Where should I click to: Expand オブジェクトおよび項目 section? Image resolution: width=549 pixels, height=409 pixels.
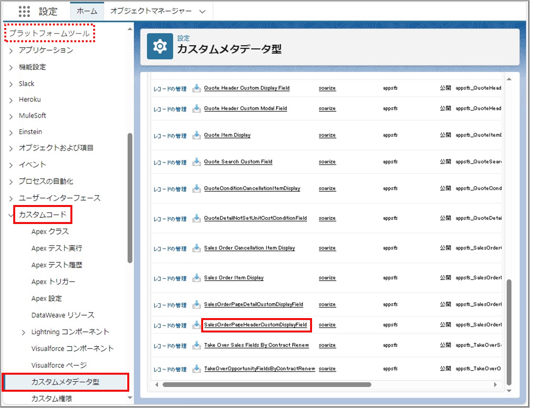point(11,149)
